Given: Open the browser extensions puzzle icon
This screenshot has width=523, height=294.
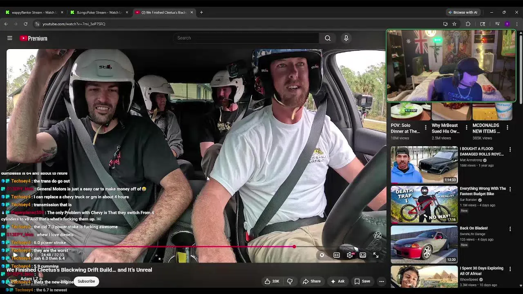Looking at the screenshot, I should tap(468, 24).
